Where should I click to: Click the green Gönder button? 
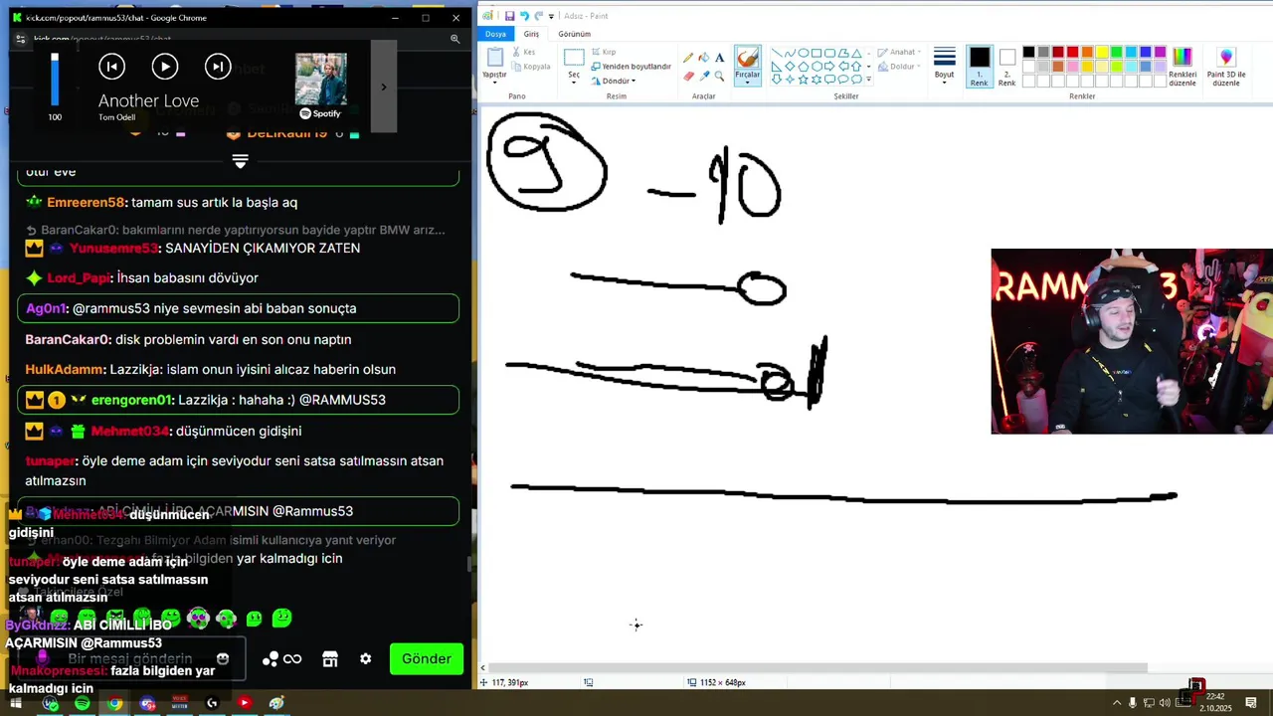click(x=427, y=658)
